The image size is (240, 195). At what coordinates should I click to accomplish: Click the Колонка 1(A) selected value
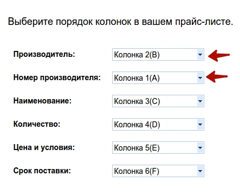click(137, 78)
